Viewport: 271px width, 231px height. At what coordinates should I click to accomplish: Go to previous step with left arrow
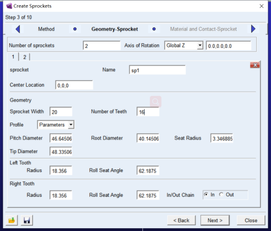(x=18, y=29)
